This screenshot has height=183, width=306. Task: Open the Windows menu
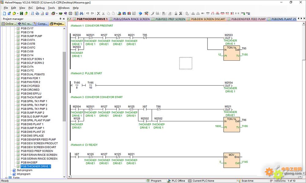point(64,8)
